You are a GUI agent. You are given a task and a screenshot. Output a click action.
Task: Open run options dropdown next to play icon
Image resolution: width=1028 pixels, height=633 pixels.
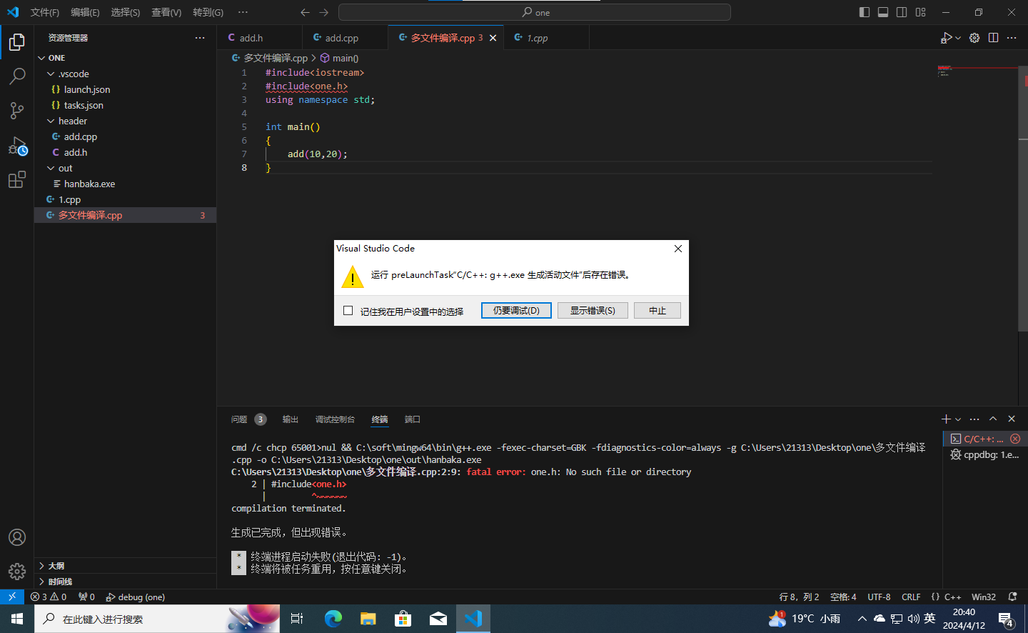tap(958, 38)
